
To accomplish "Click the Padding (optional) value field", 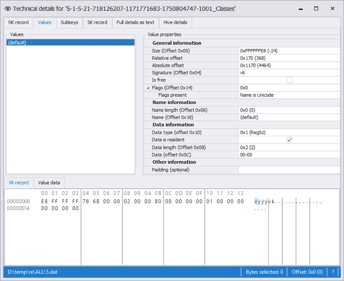I will point(289,170).
